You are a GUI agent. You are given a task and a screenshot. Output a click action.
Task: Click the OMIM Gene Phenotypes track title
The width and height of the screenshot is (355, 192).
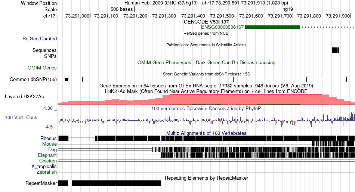[x=206, y=62]
